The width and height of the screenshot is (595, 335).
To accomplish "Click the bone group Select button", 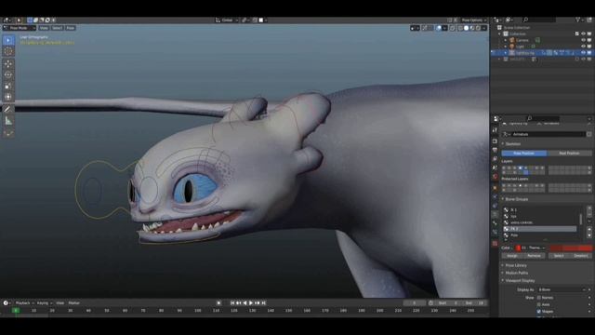I will coord(559,256).
